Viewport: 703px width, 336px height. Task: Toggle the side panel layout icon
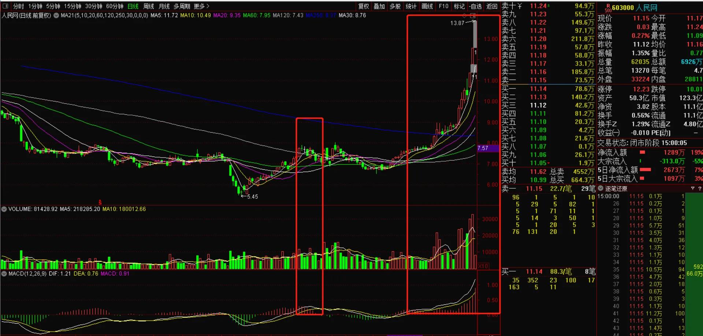[x=5, y=6]
